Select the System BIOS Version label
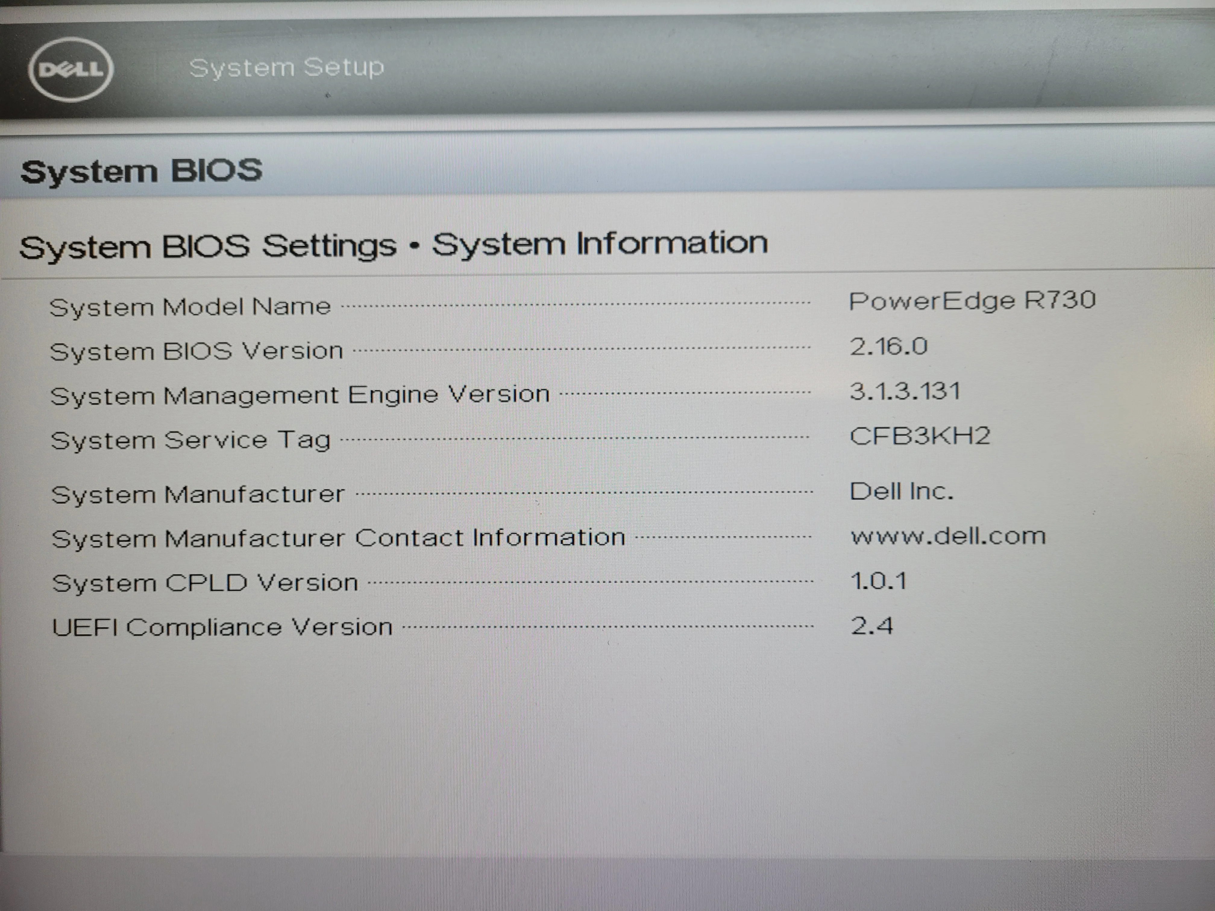 click(197, 351)
